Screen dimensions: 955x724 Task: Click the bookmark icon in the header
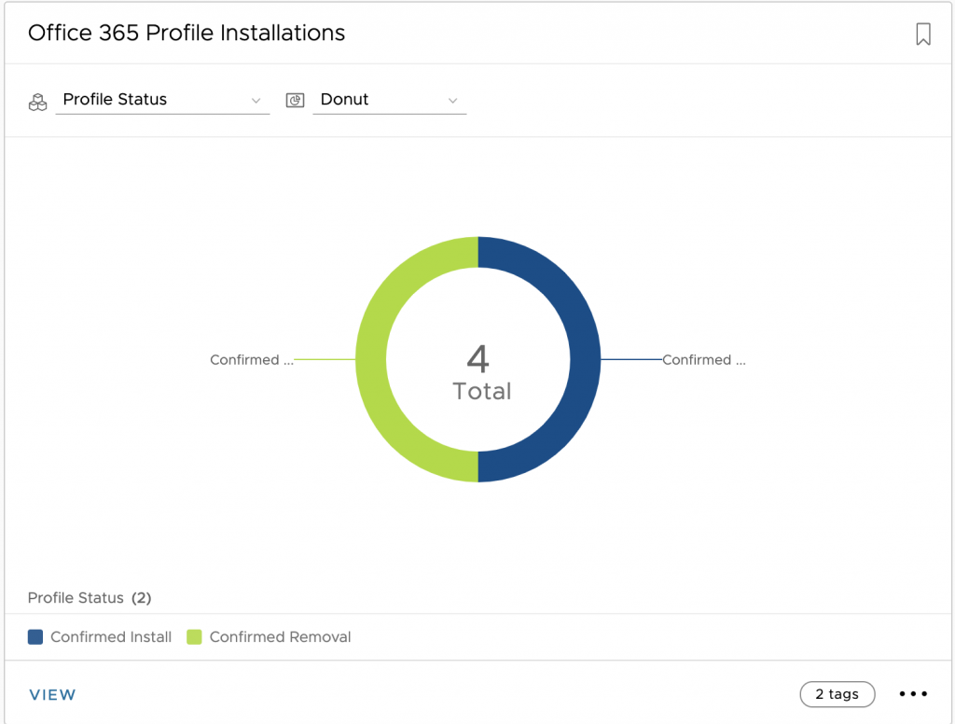pos(923,35)
